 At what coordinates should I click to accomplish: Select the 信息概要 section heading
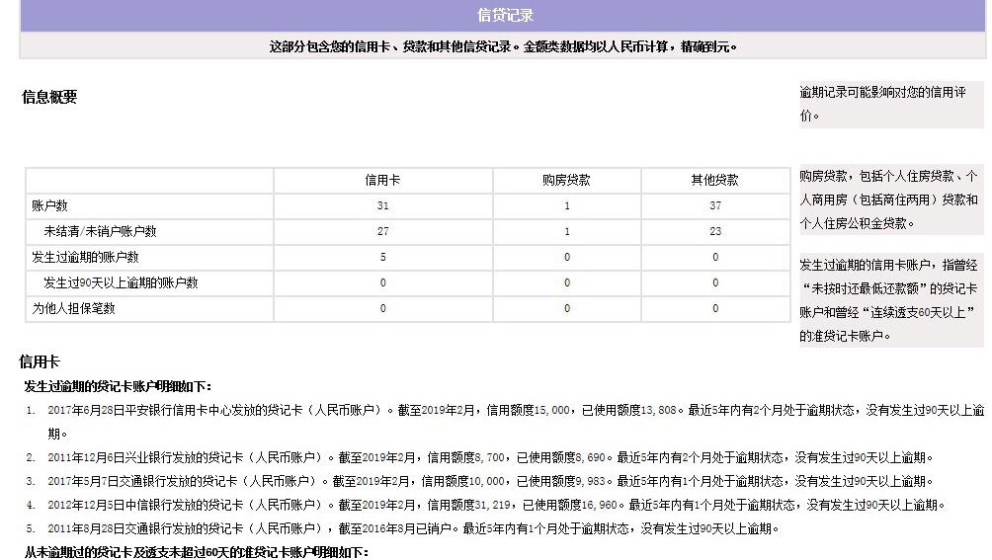(x=49, y=97)
